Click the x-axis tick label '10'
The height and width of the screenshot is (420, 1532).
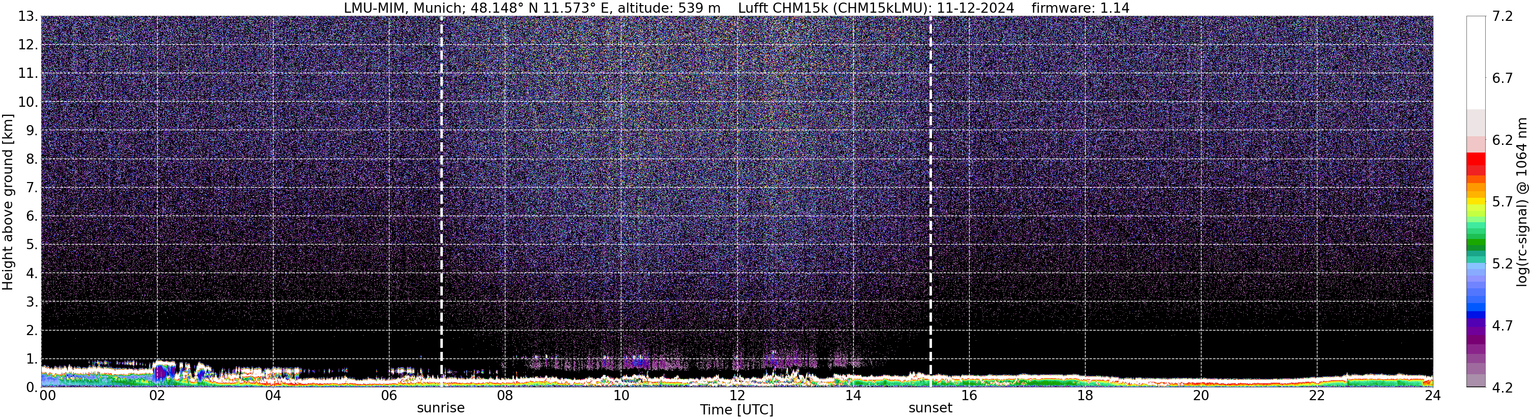pyautogui.click(x=621, y=396)
